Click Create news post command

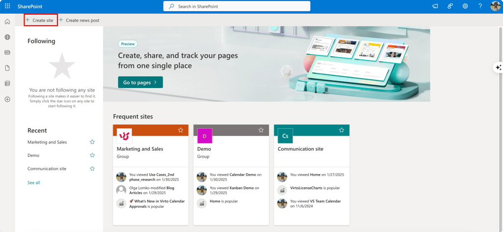click(x=79, y=20)
